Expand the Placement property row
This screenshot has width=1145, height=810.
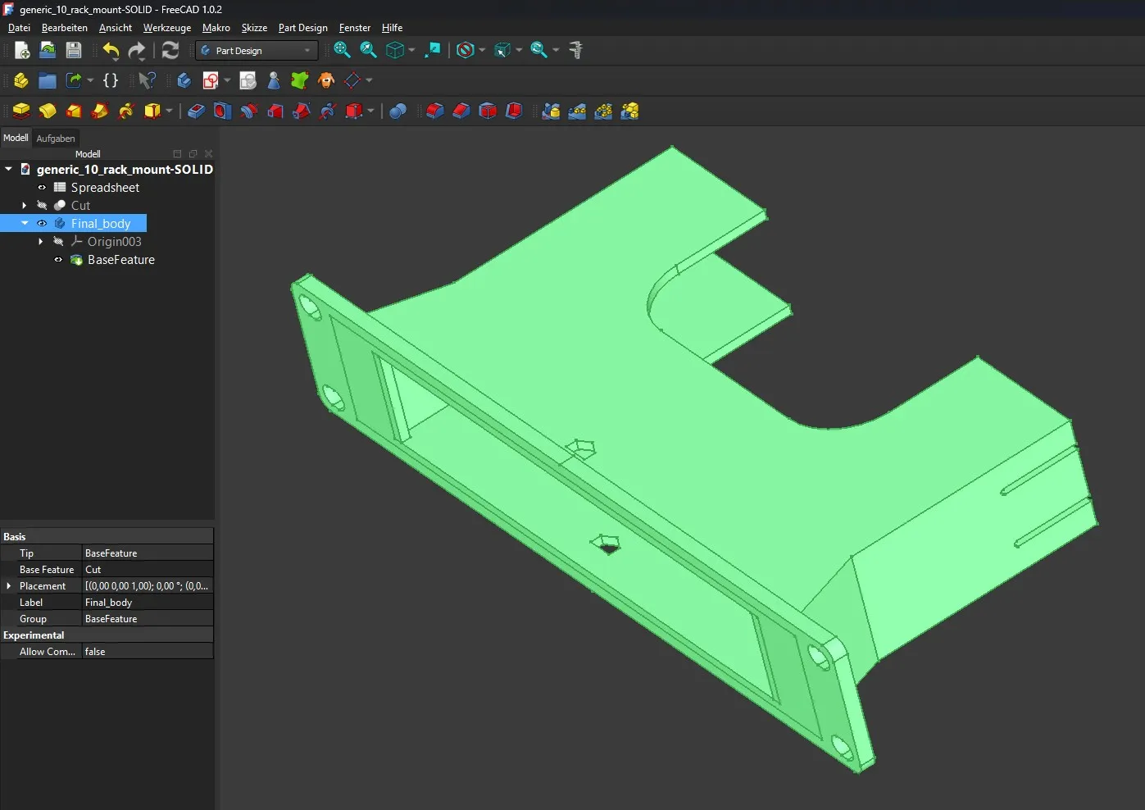8,585
